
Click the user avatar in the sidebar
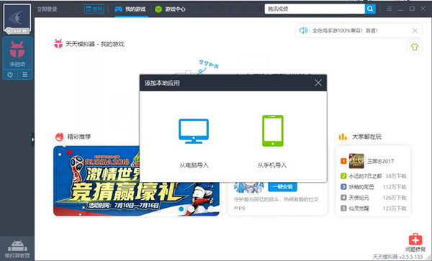[17, 19]
